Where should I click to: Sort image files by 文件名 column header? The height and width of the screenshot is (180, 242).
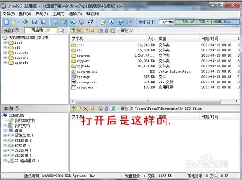tap(101, 39)
